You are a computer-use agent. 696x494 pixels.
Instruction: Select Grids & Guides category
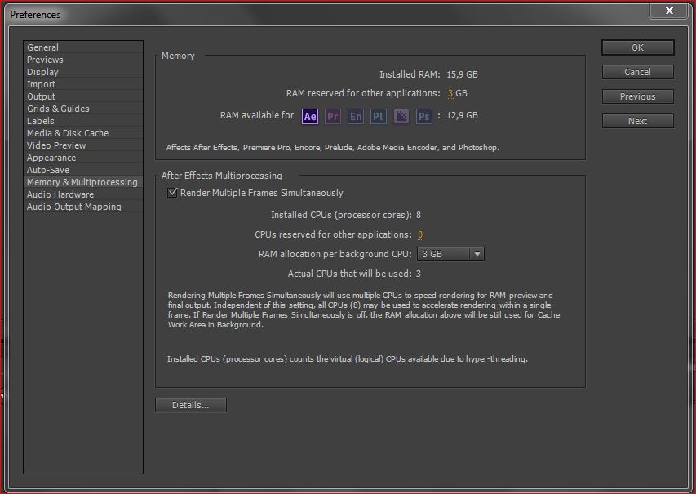[x=83, y=109]
